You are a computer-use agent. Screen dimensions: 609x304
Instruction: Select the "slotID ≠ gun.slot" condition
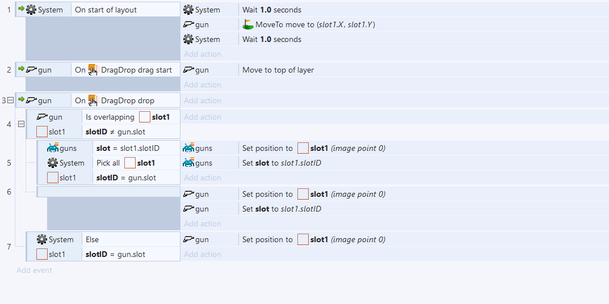115,132
